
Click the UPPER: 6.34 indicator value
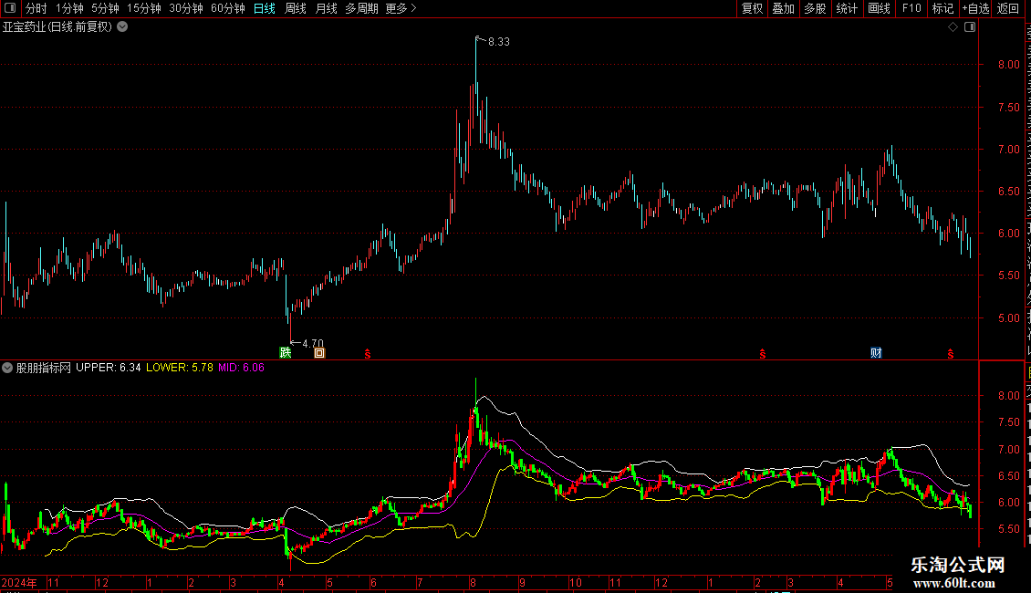click(x=109, y=368)
